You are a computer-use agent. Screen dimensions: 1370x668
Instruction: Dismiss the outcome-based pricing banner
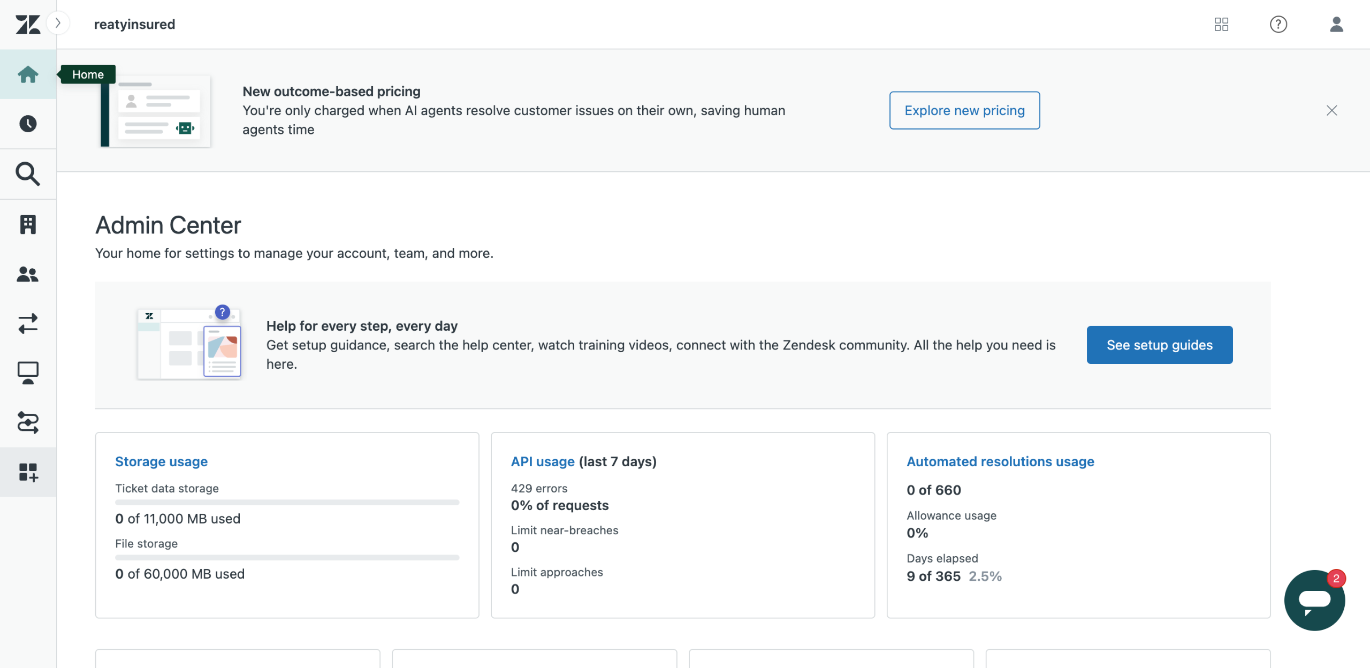1332,110
